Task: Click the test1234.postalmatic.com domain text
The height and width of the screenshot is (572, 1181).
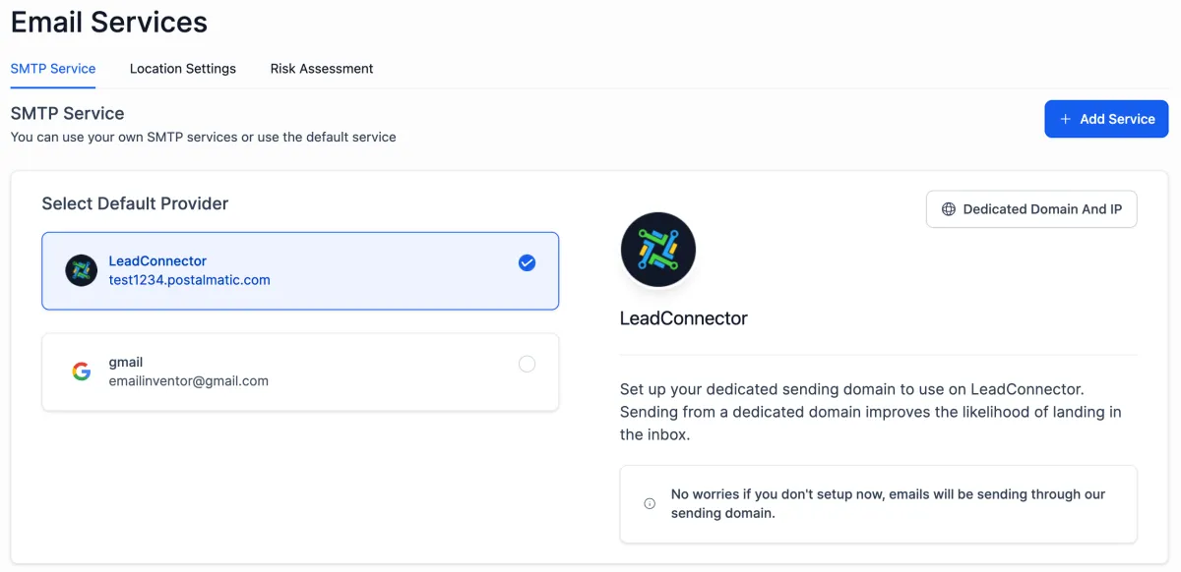Action: (189, 280)
